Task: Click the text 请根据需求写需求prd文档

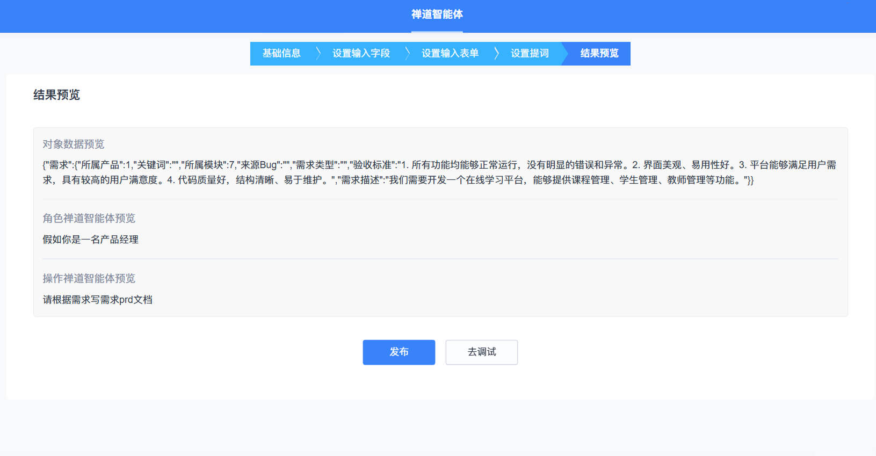Action: [x=98, y=300]
